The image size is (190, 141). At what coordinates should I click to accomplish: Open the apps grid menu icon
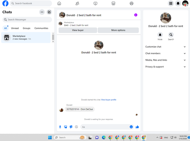[x=171, y=3]
